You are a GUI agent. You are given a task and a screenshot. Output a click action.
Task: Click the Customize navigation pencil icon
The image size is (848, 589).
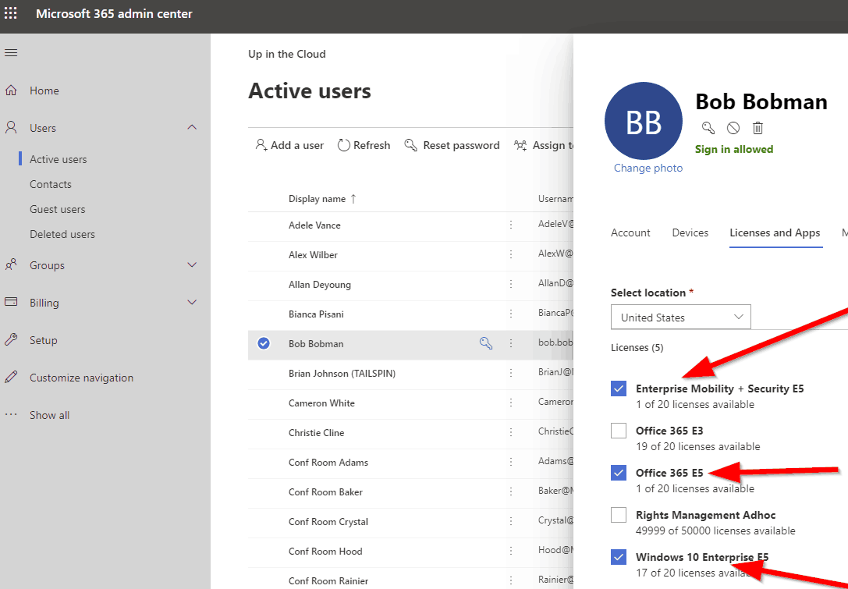click(11, 377)
